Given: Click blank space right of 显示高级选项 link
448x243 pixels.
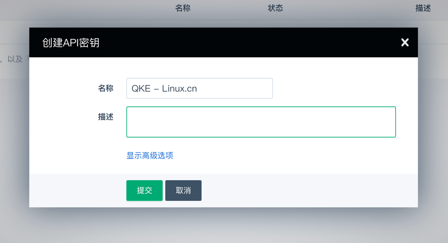Looking at the screenshot, I should [285, 156].
